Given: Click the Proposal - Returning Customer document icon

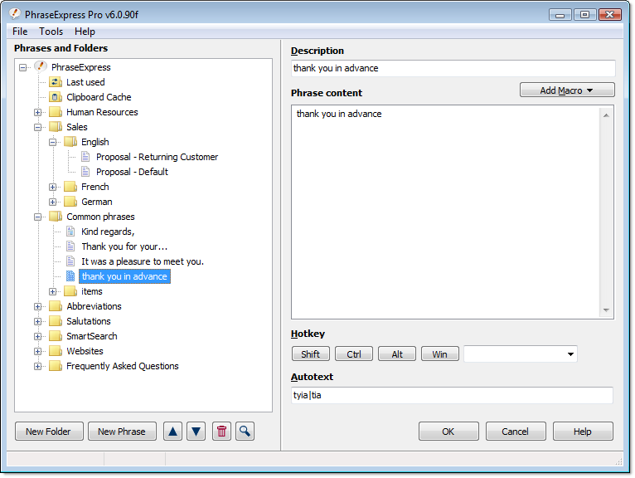Looking at the screenshot, I should tap(85, 157).
